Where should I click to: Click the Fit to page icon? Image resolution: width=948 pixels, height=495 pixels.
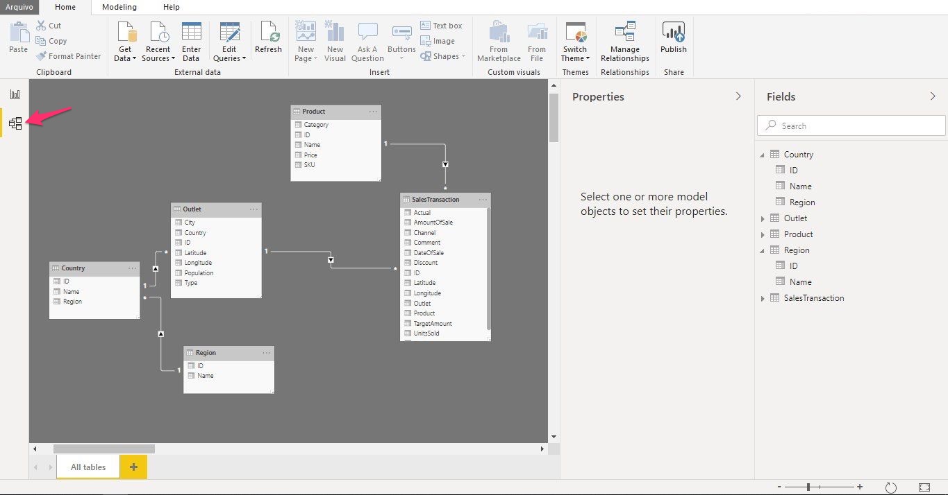[x=924, y=487]
